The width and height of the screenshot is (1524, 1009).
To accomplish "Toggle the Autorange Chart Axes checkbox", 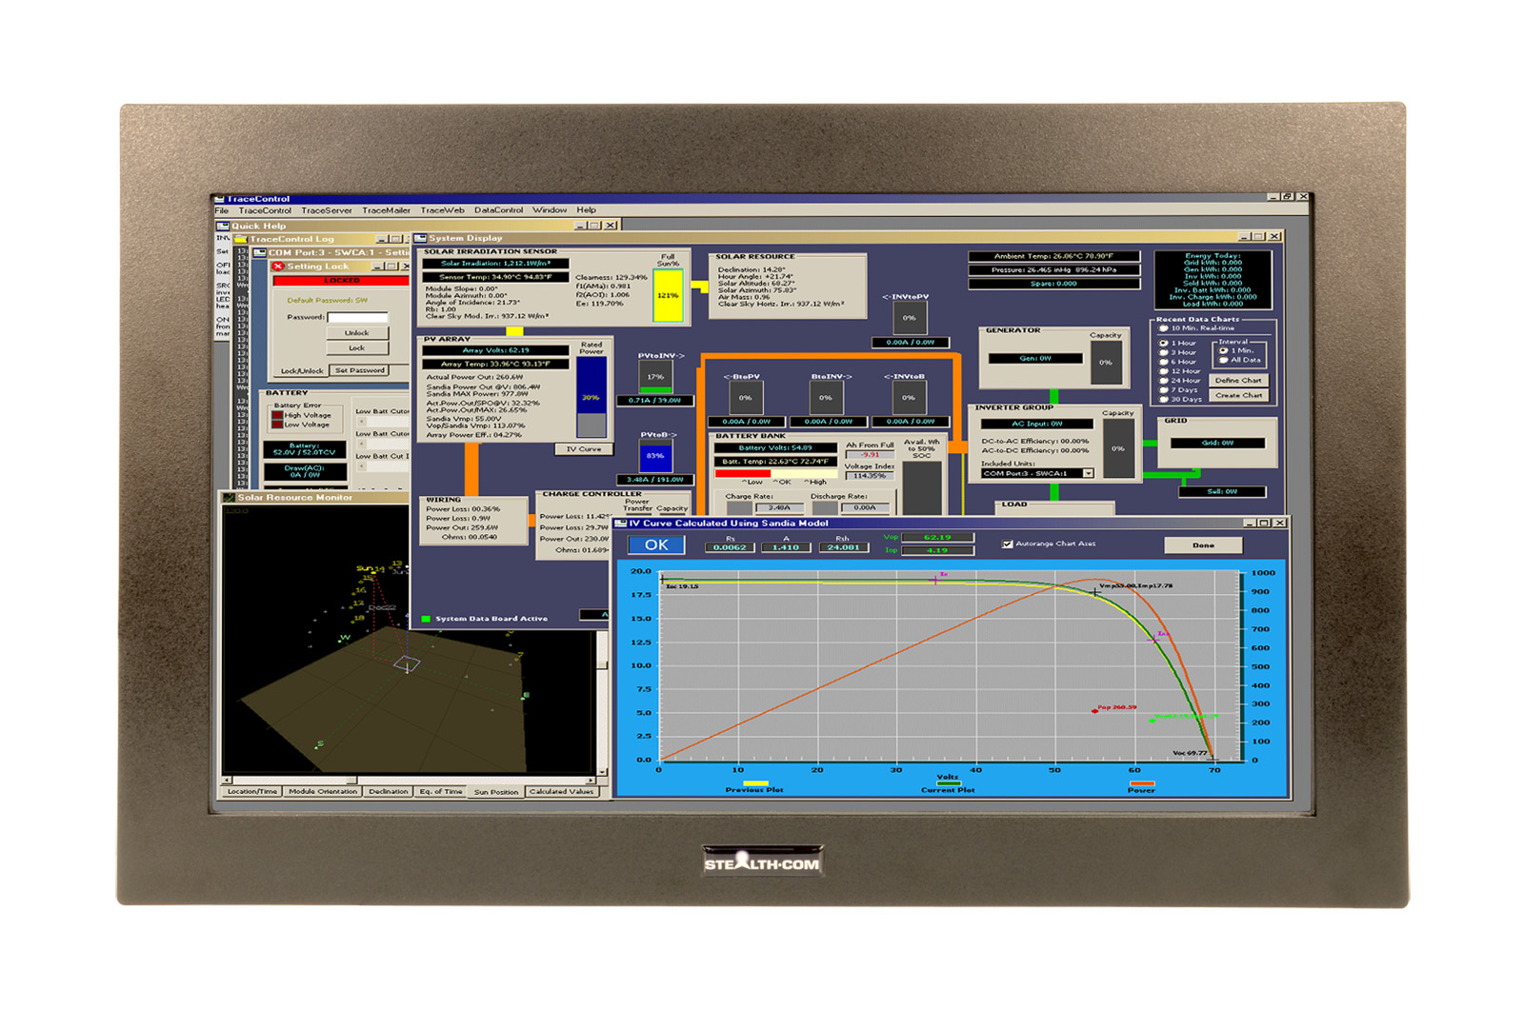I will point(1008,544).
